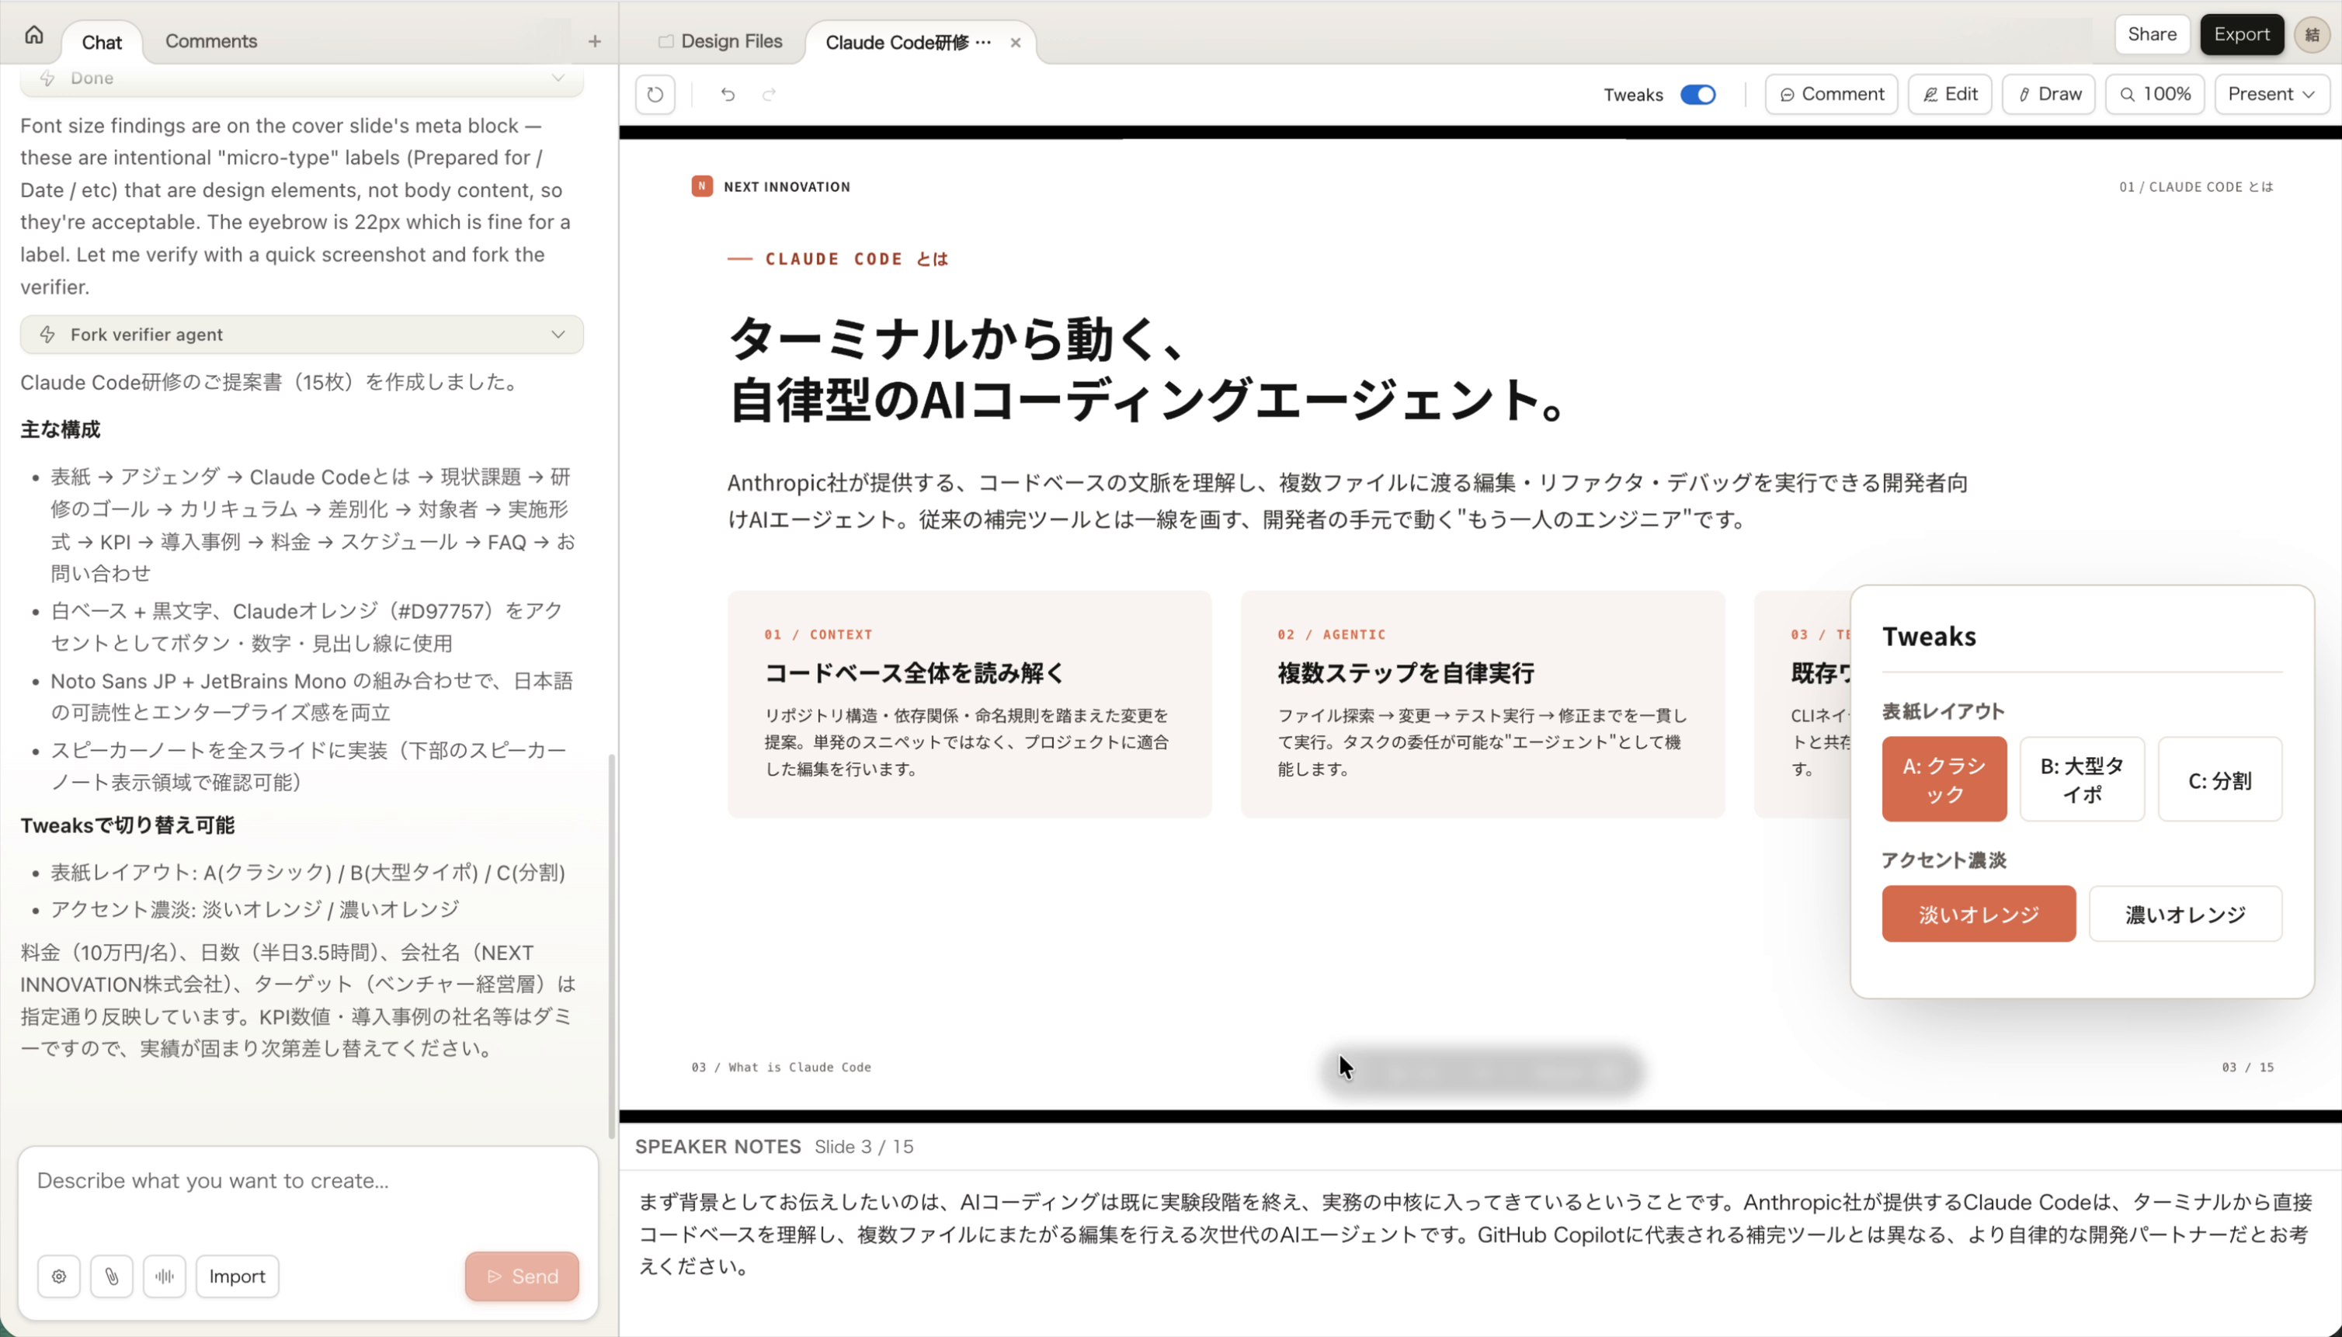This screenshot has width=2342, height=1337.
Task: Open the Design Files tab
Action: 721,41
